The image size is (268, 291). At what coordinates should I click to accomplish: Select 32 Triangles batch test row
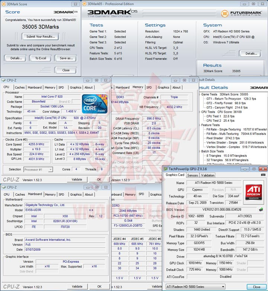pyautogui.click(x=227, y=160)
